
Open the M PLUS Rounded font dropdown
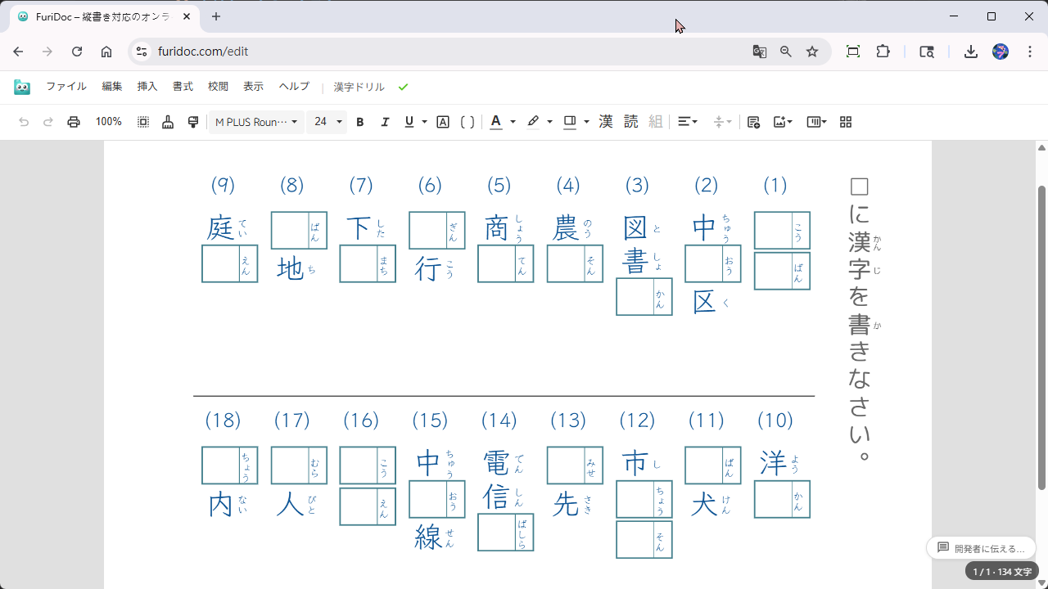point(255,121)
